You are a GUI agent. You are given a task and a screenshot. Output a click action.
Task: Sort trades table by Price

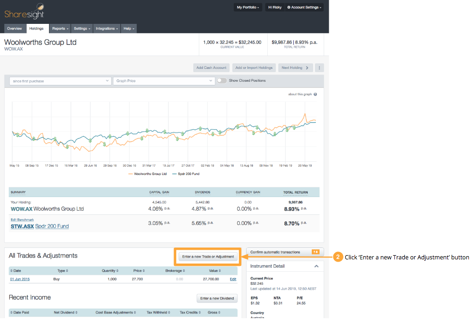tap(139, 270)
